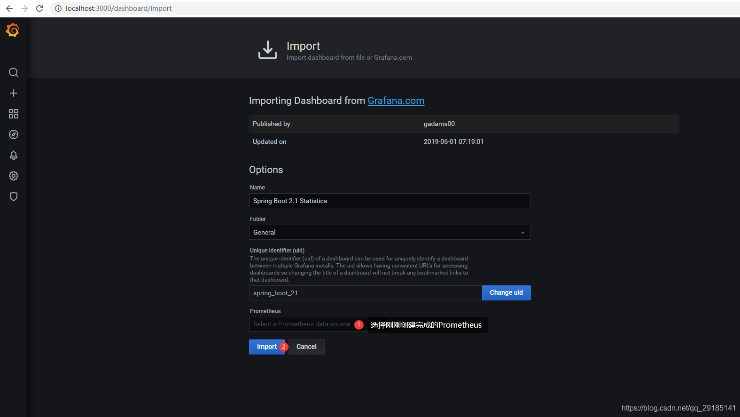View site info icon in address bar

pyautogui.click(x=58, y=8)
